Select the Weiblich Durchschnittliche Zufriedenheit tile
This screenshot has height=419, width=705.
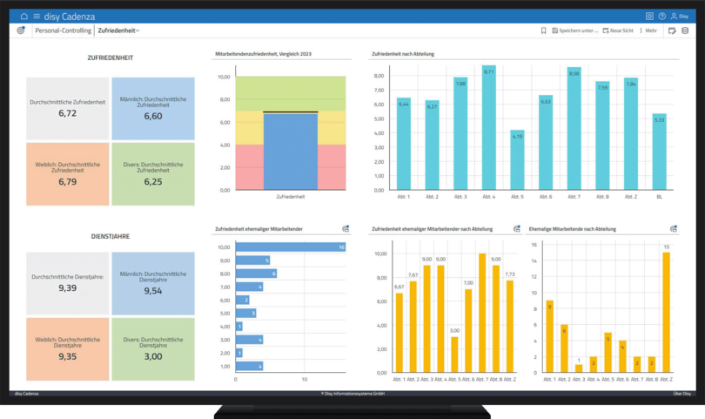coord(67,173)
